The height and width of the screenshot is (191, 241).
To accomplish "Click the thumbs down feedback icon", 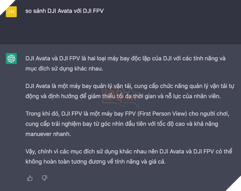I will click(x=44, y=178).
